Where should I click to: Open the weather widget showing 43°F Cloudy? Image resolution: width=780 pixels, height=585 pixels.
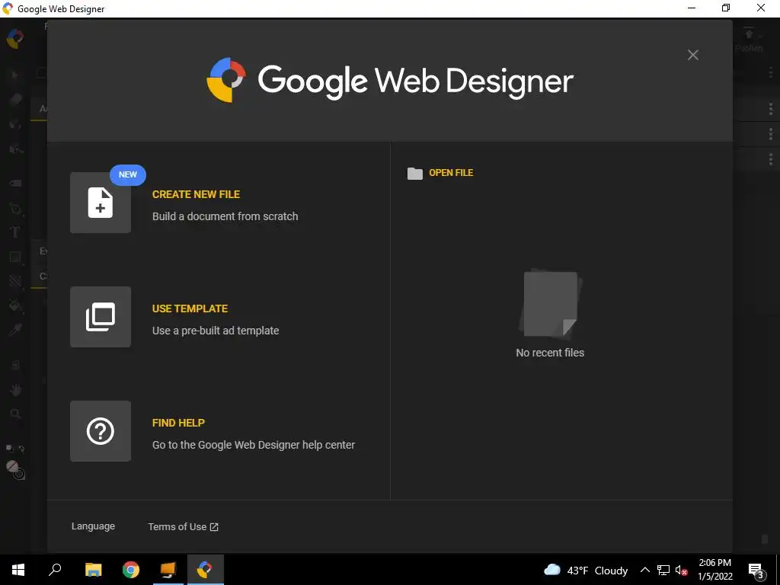coord(586,570)
